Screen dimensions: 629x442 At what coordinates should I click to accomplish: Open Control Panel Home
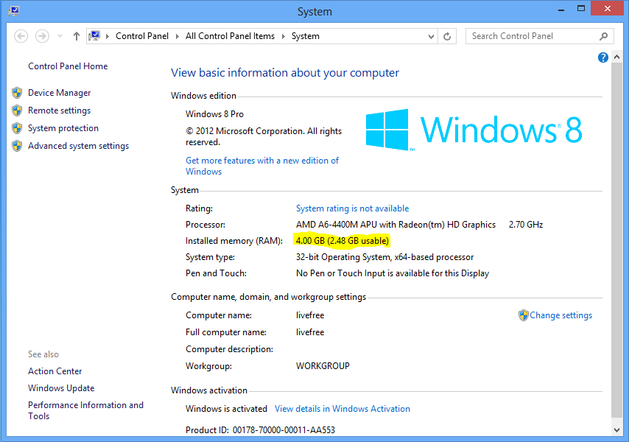pos(68,66)
